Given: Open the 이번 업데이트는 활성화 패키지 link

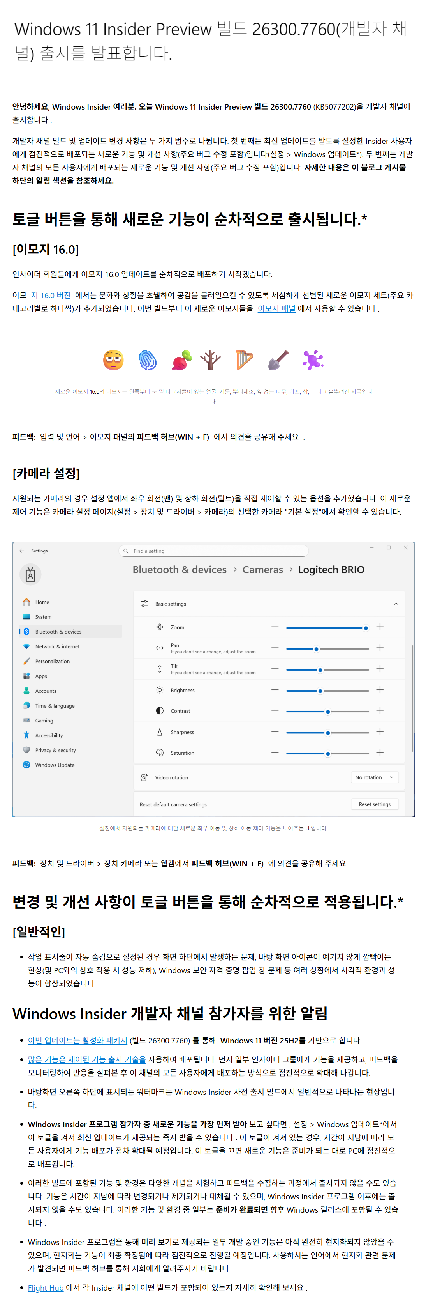Looking at the screenshot, I should (x=77, y=1040).
